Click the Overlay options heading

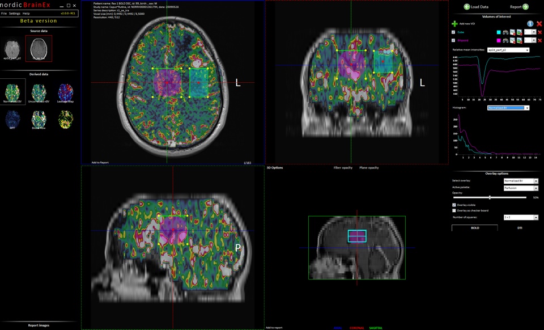[x=497, y=174]
